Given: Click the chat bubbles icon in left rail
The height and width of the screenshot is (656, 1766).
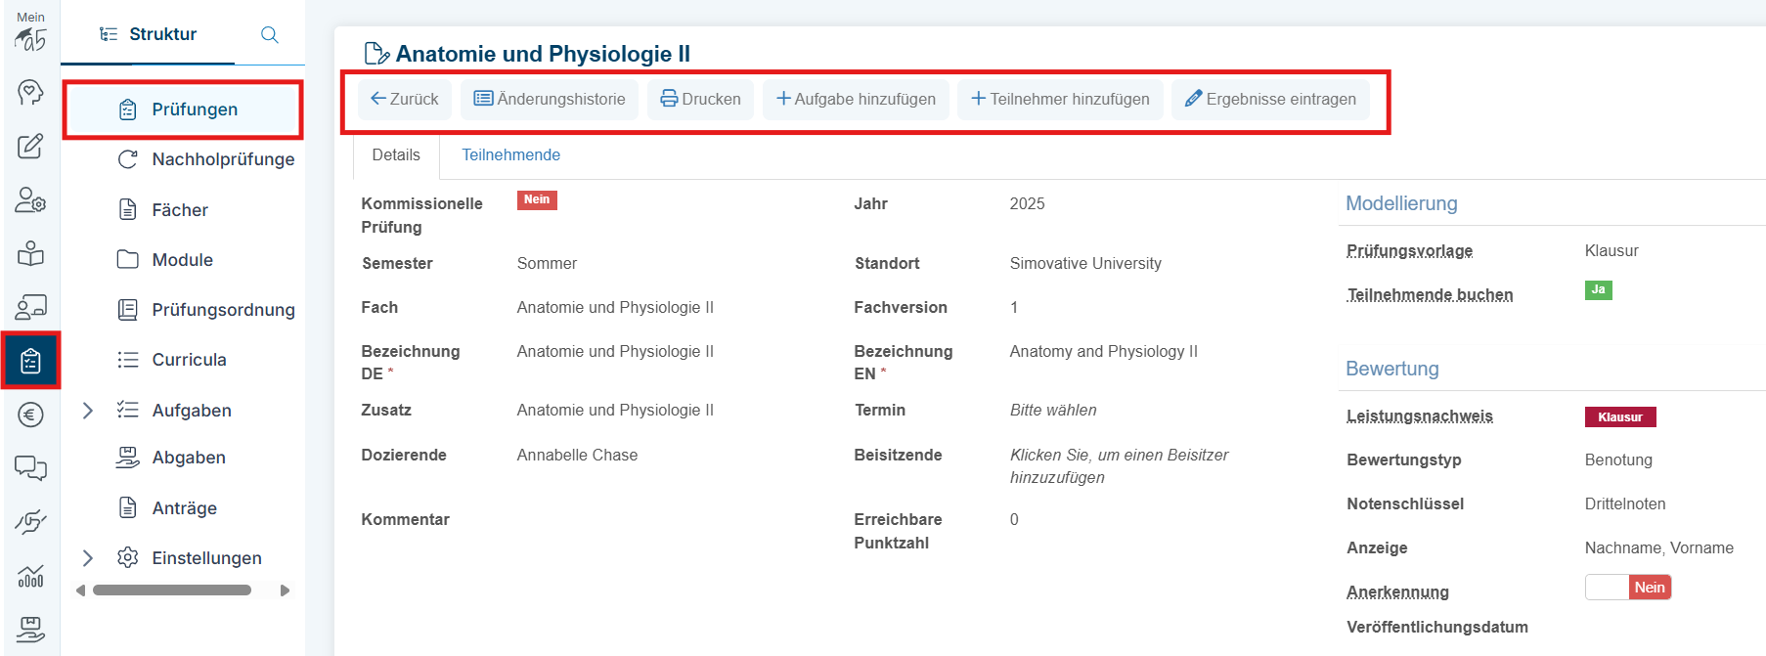Looking at the screenshot, I should tap(30, 468).
